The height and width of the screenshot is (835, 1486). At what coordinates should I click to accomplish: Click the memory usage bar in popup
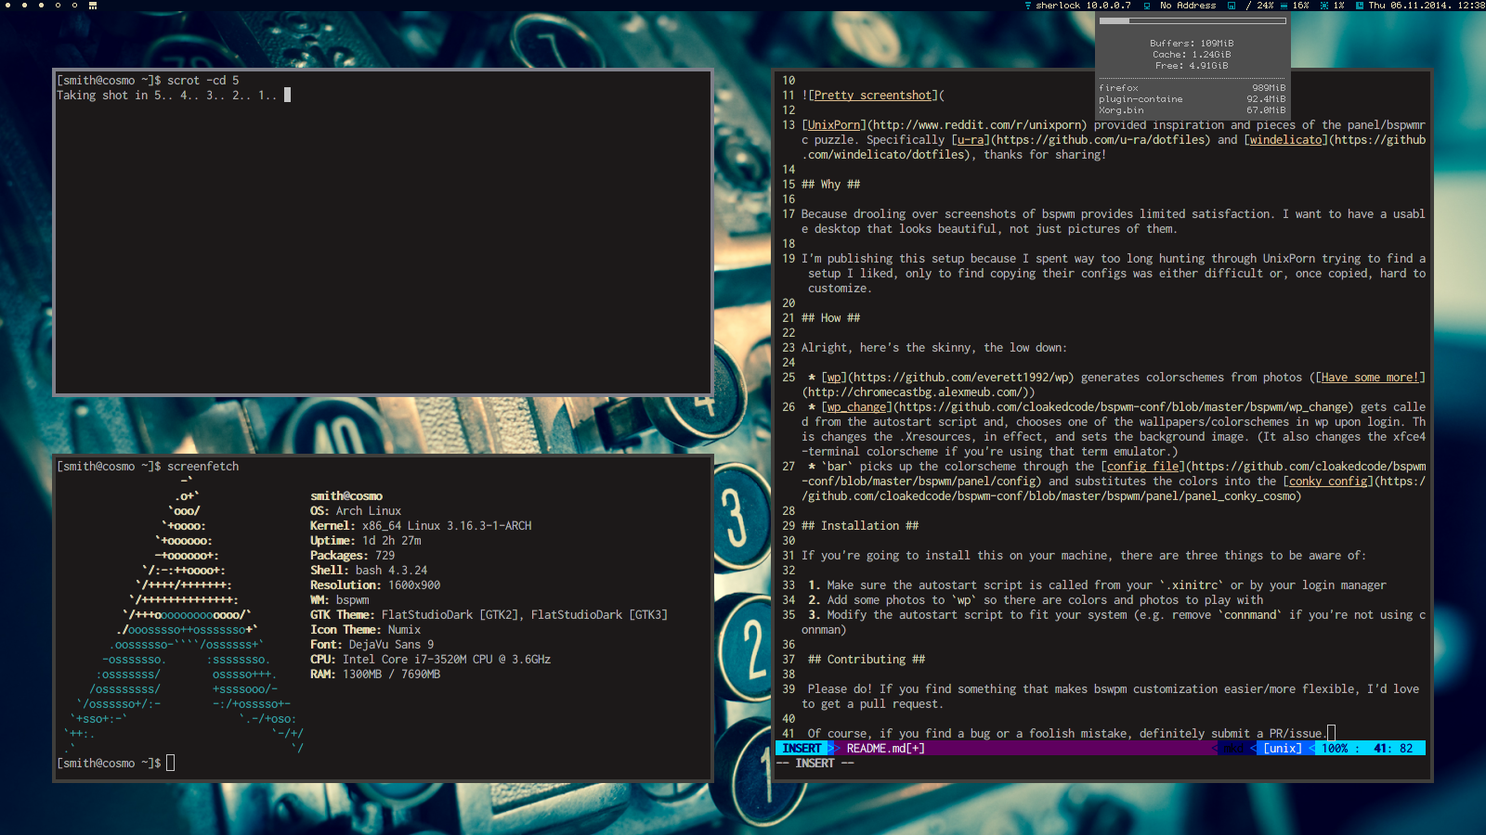pos(1193,20)
